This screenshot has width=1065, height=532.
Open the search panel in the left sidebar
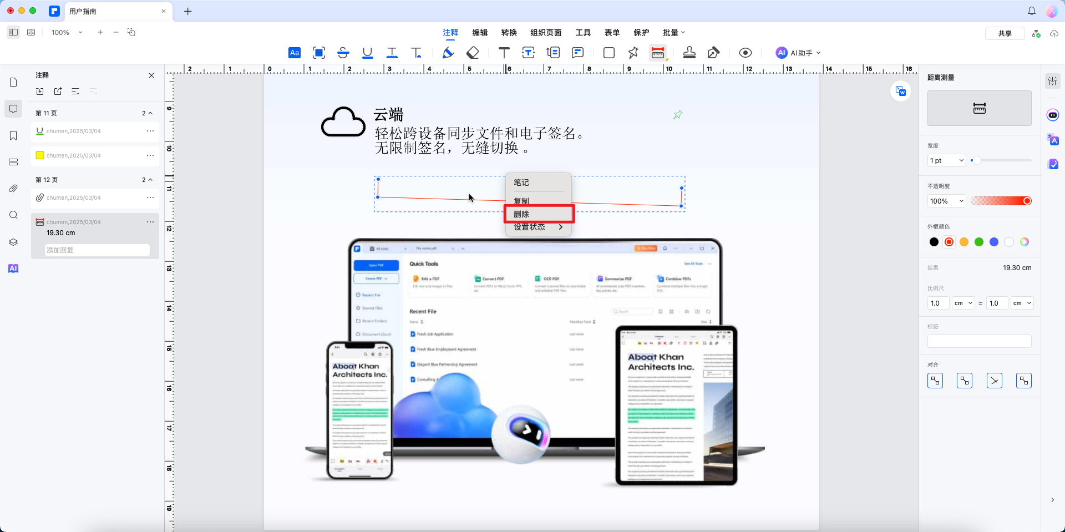13,215
